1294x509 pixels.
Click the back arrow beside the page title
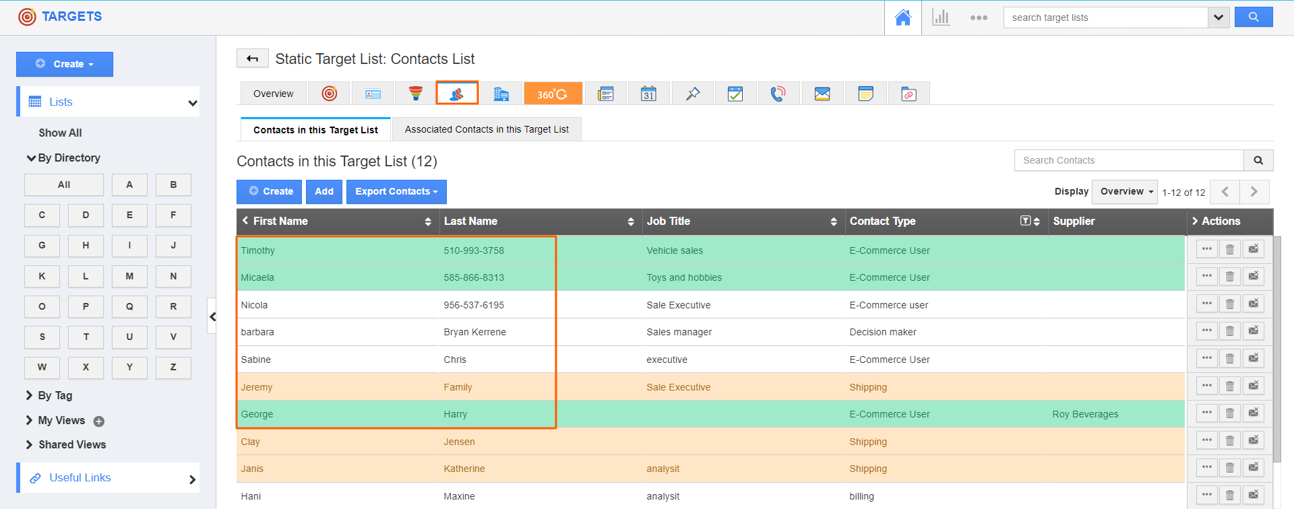point(252,59)
